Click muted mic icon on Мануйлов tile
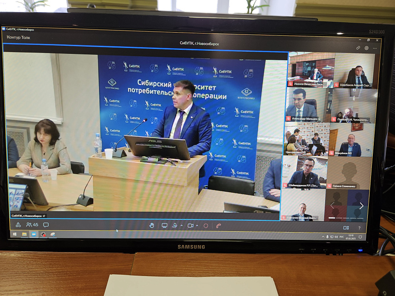This screenshot has width=395, height=296. tap(331, 153)
